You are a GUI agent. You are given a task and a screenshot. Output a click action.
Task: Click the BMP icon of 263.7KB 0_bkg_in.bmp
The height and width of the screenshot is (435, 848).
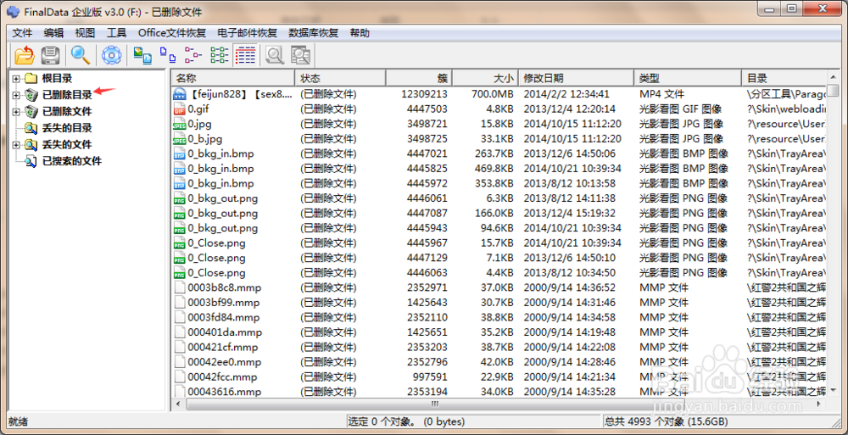point(180,153)
